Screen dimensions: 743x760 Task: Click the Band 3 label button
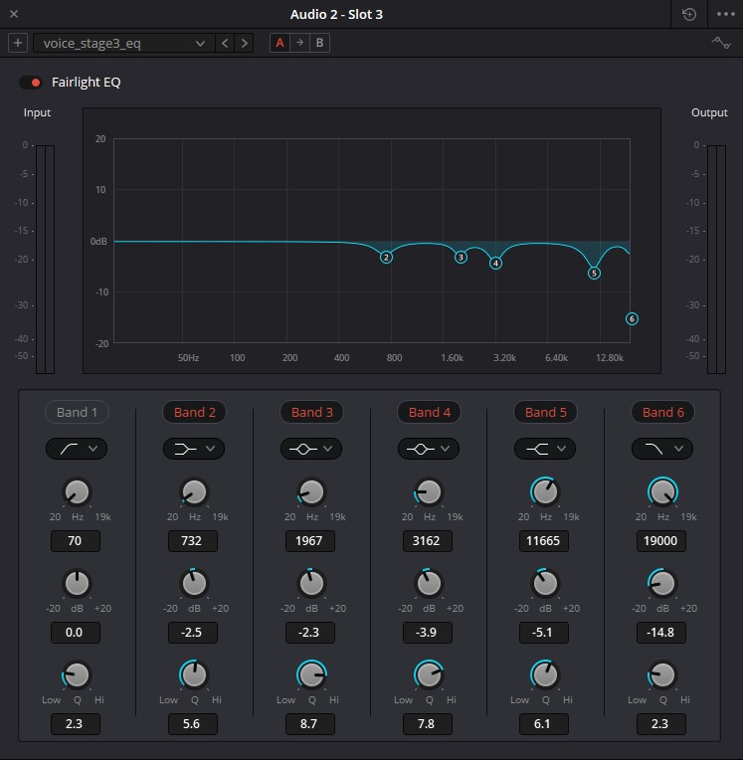point(311,412)
